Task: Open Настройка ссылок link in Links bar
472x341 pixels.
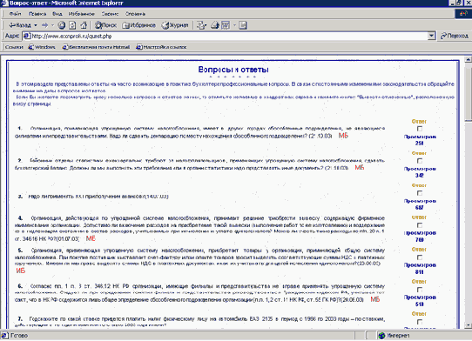Action: [x=161, y=47]
